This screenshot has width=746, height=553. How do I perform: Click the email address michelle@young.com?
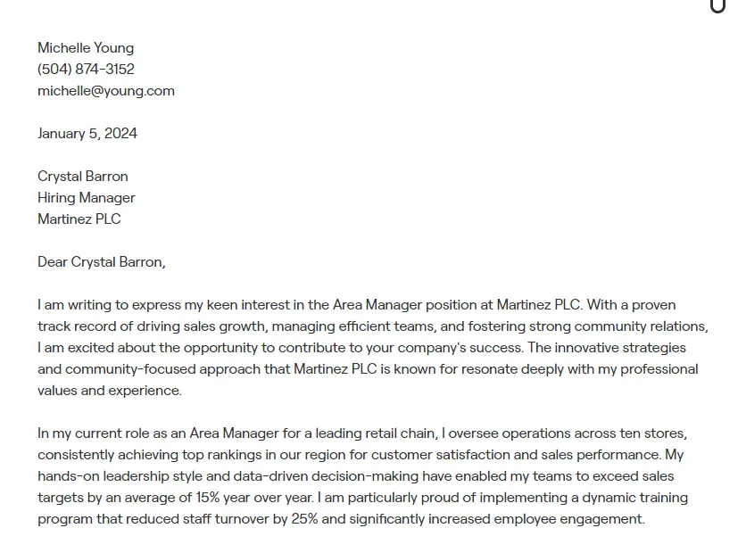[106, 91]
